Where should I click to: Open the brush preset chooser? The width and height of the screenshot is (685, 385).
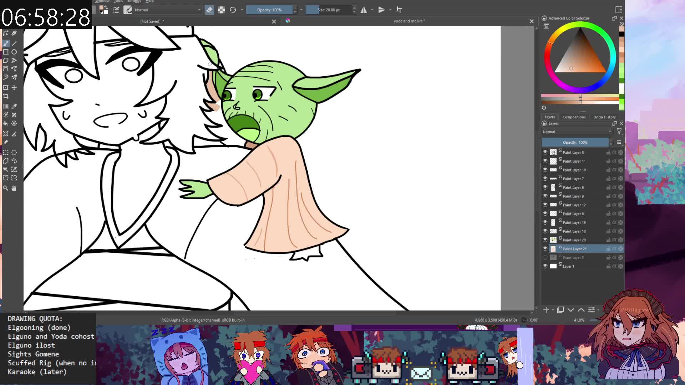pyautogui.click(x=128, y=10)
